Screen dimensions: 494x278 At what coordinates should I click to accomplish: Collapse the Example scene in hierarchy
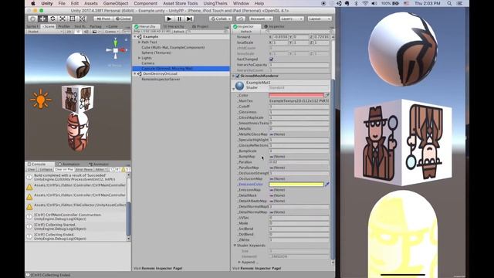135,37
